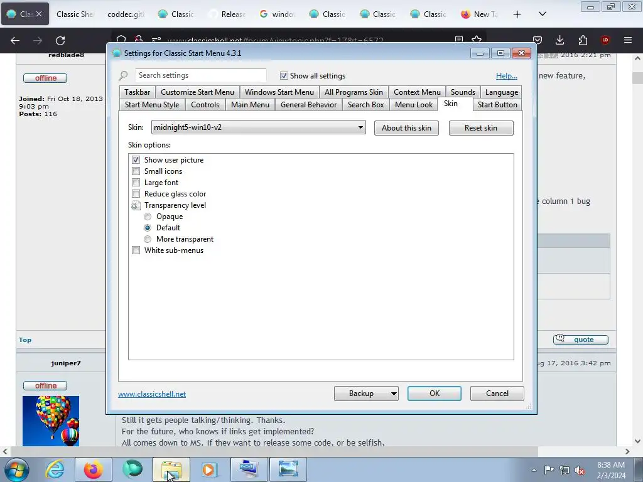Save page to Pocket icon
643x482 pixels.
[x=538, y=40]
